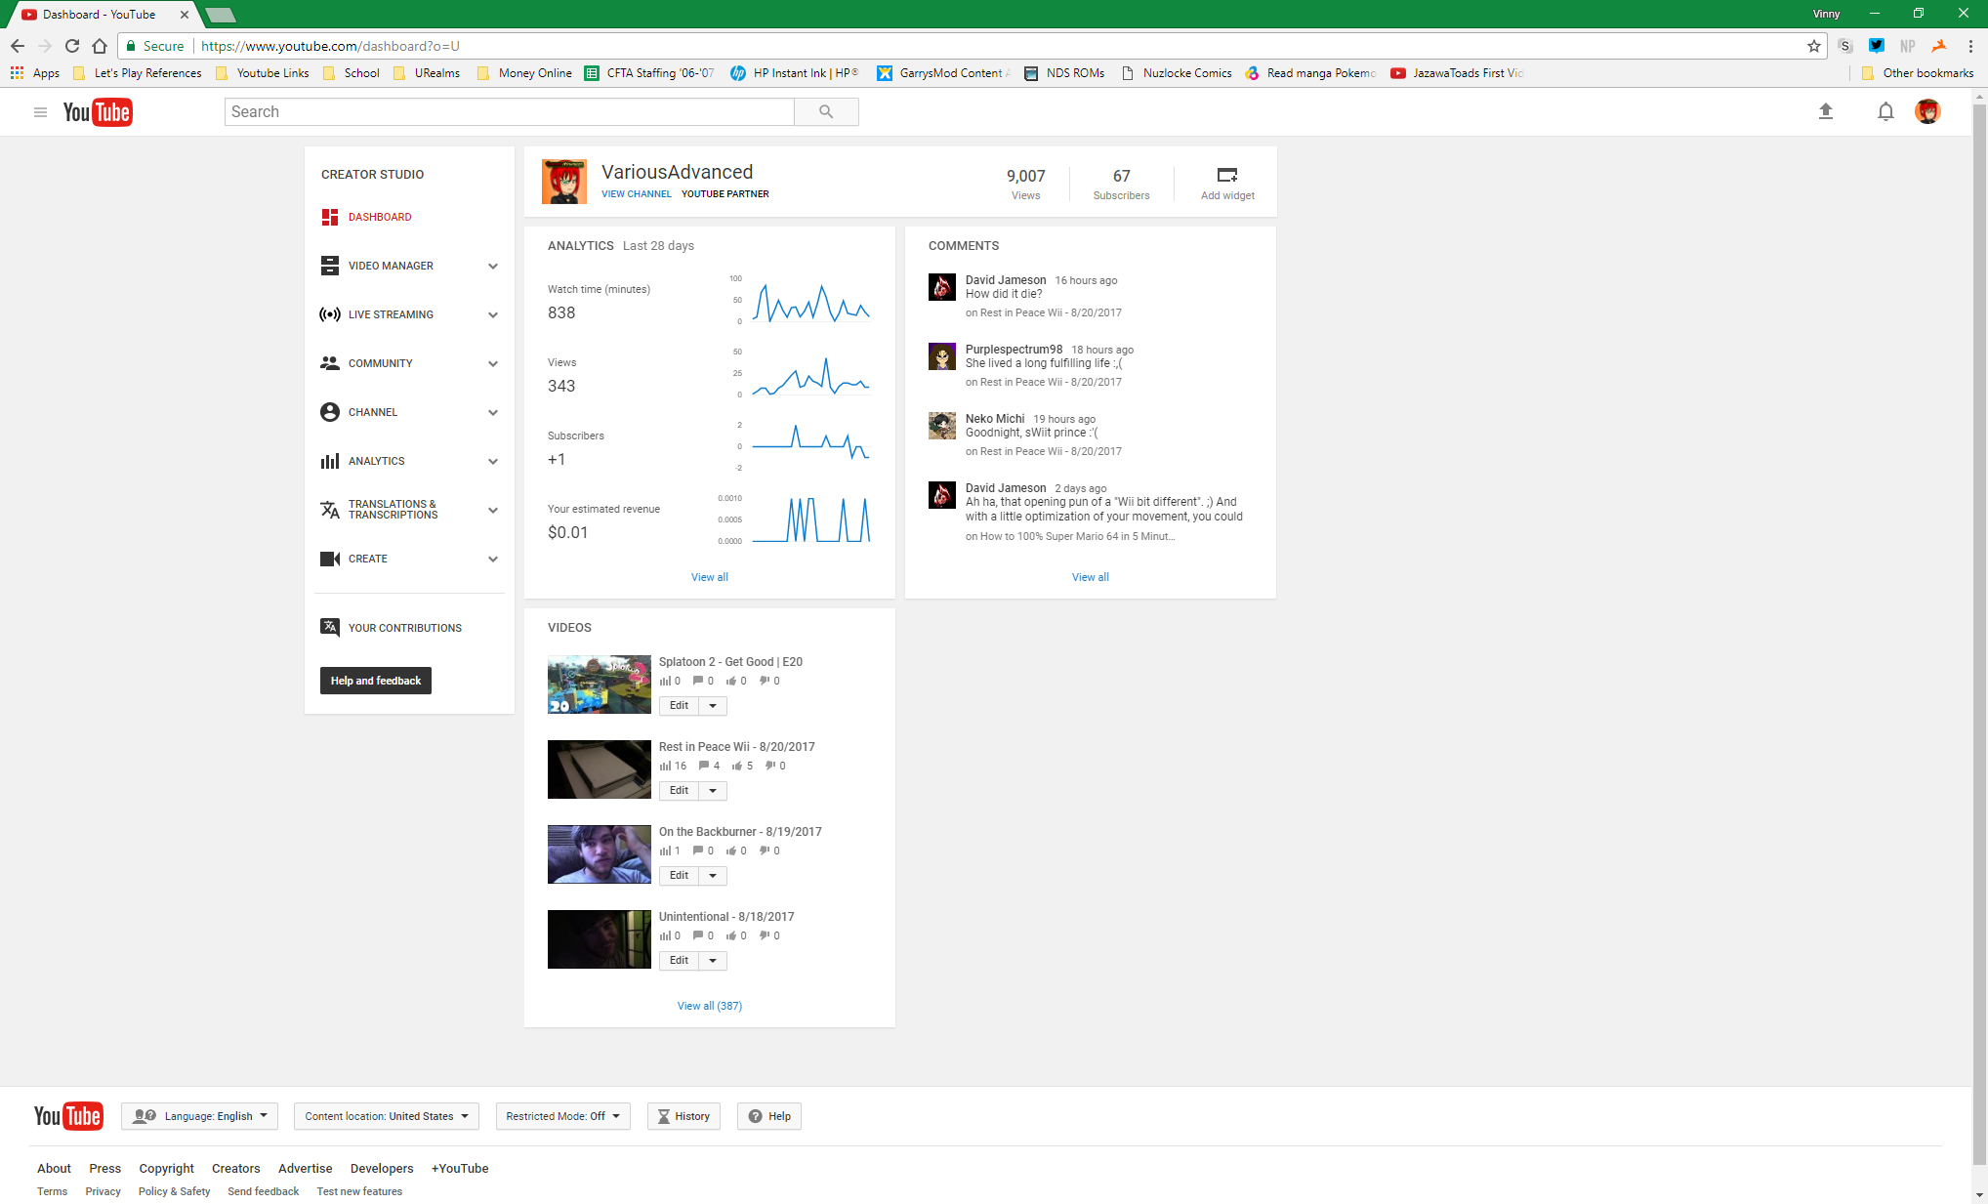Click the search magnifier button
Image resolution: width=1988 pixels, height=1204 pixels.
point(826,112)
